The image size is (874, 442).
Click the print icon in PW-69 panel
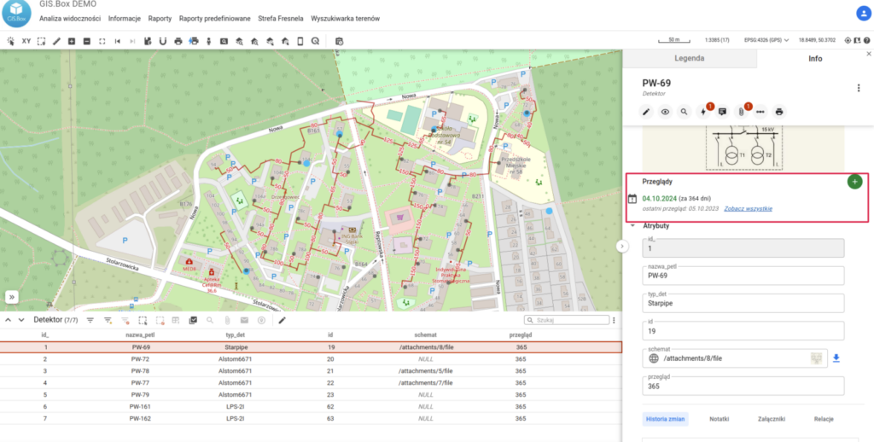click(x=778, y=111)
